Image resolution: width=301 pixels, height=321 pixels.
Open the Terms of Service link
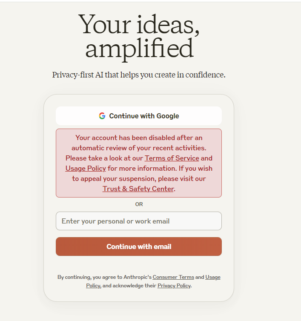click(x=172, y=158)
